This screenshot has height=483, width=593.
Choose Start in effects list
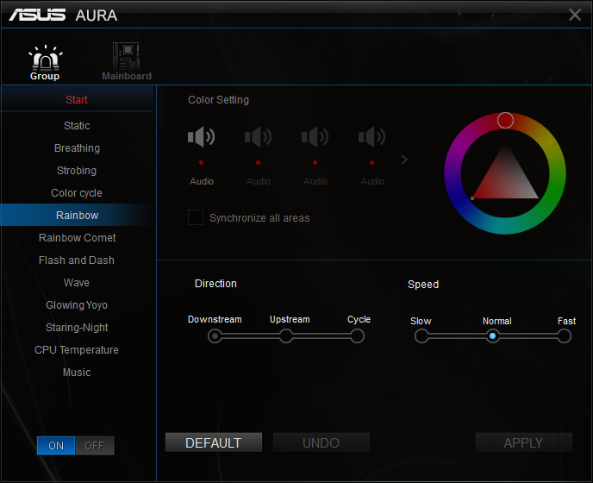pos(77,99)
